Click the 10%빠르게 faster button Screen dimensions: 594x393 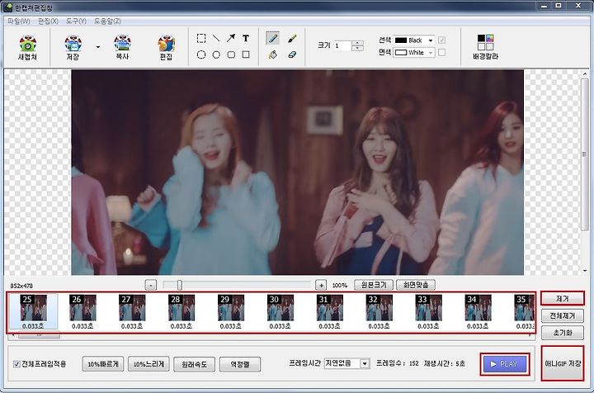103,364
